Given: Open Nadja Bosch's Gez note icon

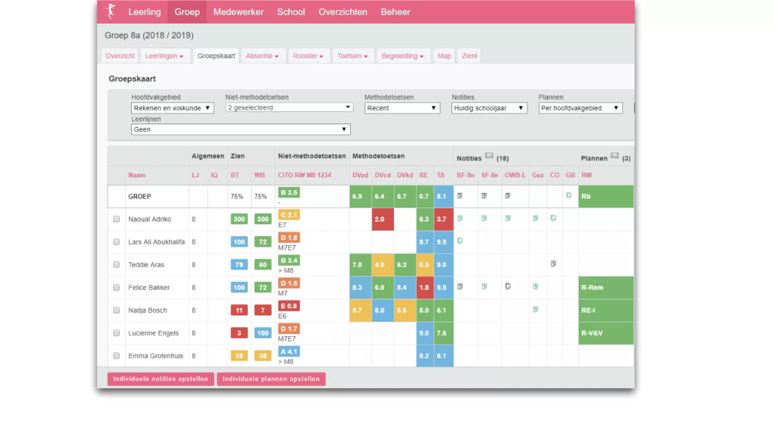Looking at the screenshot, I should pyautogui.click(x=535, y=309).
